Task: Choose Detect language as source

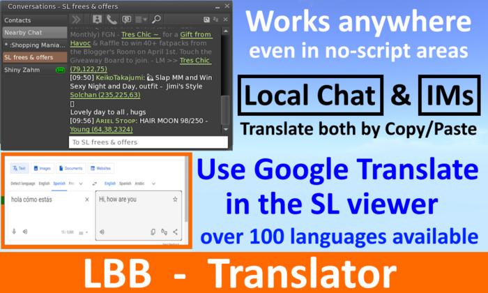Action: click(23, 183)
